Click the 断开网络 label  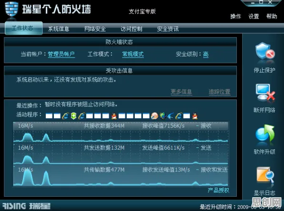[264, 110]
